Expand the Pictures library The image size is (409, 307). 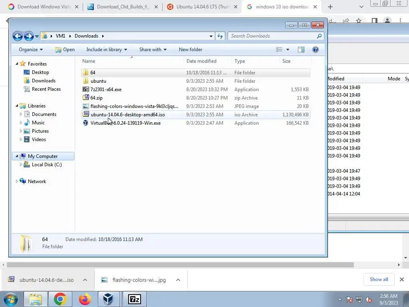(21, 131)
